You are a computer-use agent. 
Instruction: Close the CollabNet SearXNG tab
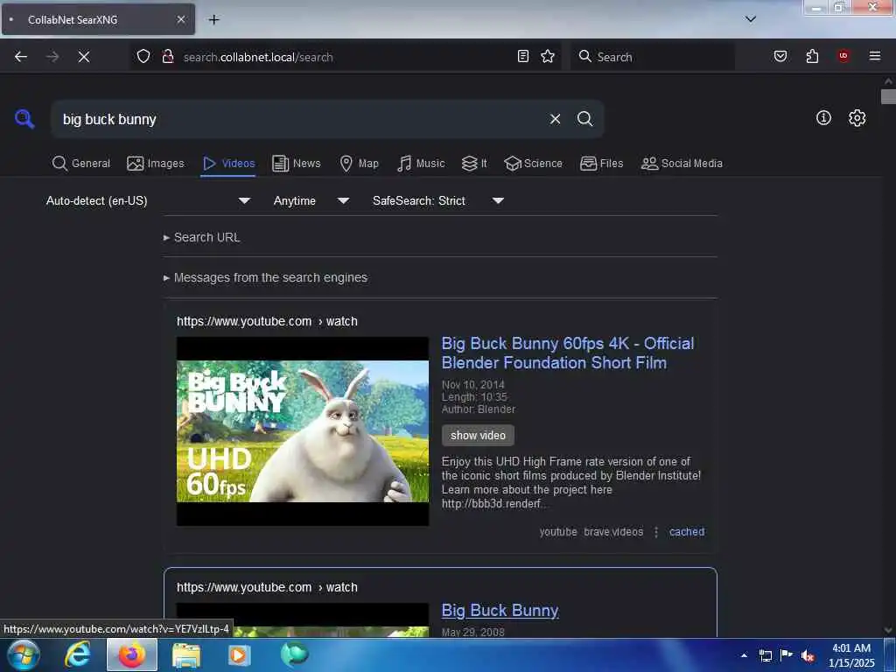180,19
